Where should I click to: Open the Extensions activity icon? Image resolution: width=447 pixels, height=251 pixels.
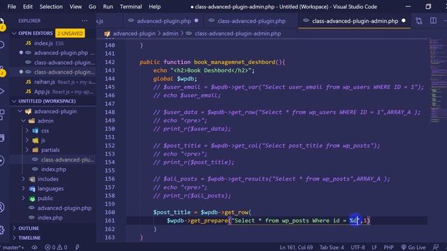(x=2, y=114)
